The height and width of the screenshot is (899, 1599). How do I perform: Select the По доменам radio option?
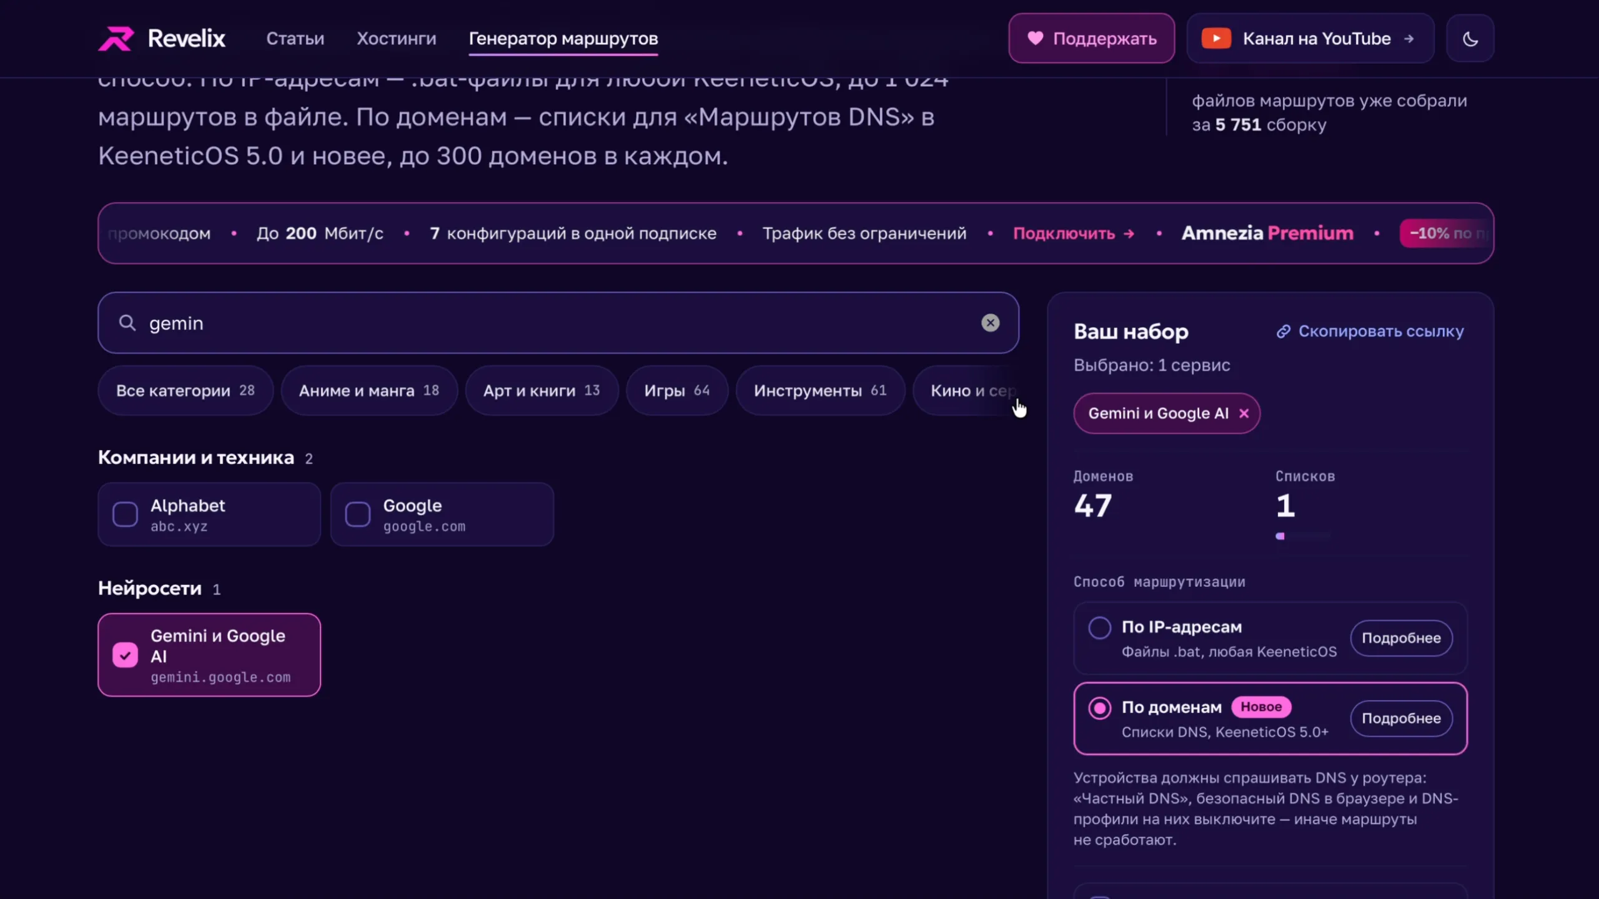[x=1099, y=708]
